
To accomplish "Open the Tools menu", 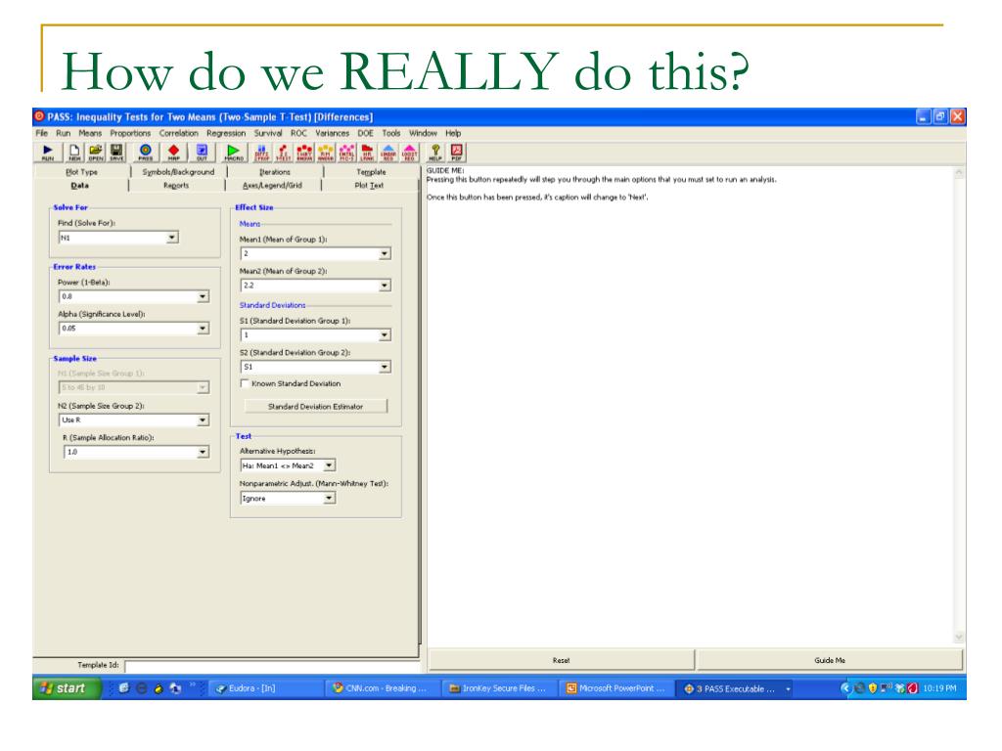I will [x=391, y=133].
